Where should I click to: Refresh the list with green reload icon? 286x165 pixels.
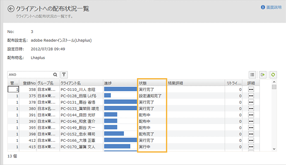tap(273, 74)
